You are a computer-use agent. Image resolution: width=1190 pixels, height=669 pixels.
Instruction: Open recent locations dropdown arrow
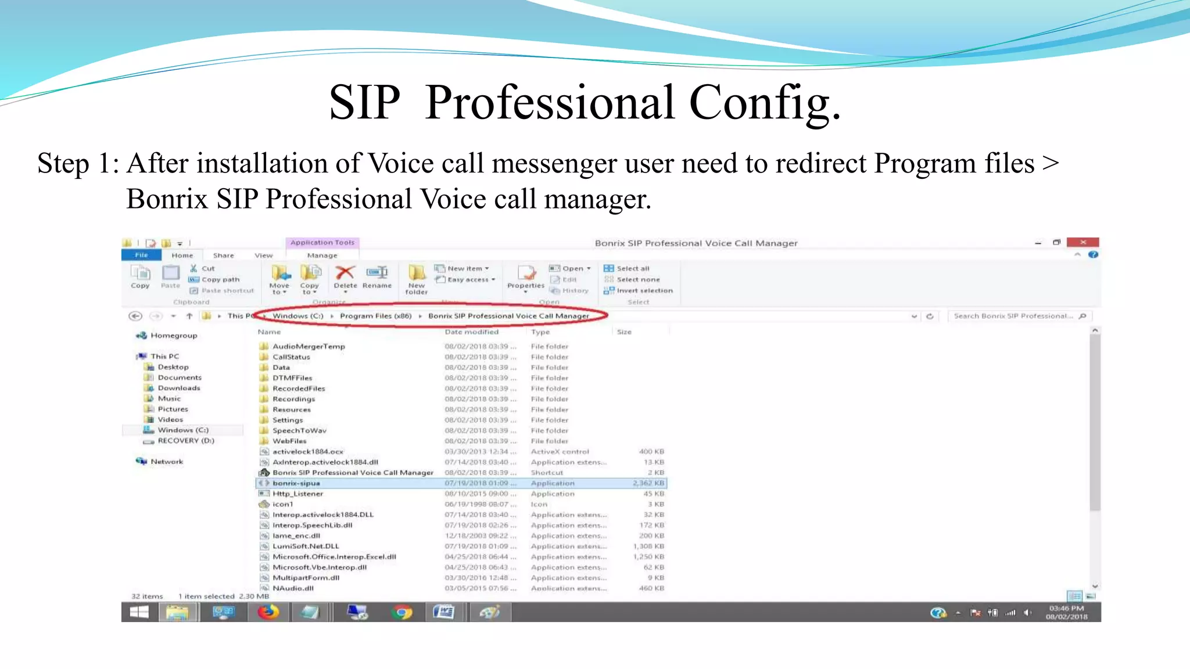click(173, 316)
